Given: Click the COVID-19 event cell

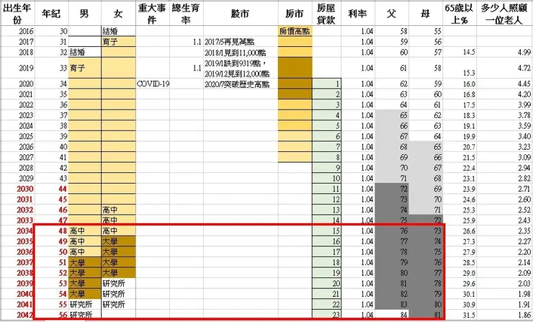Looking at the screenshot, I should coord(153,84).
